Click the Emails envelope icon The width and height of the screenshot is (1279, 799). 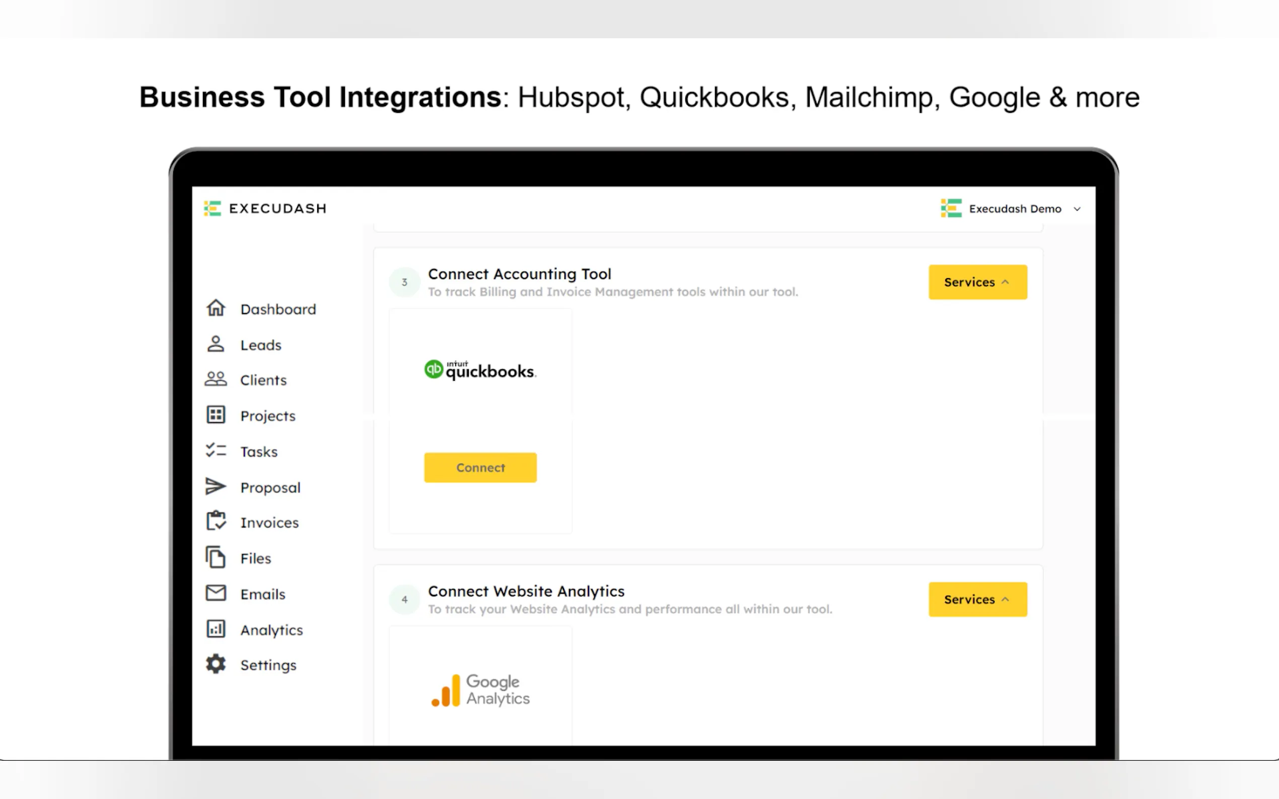(x=215, y=593)
